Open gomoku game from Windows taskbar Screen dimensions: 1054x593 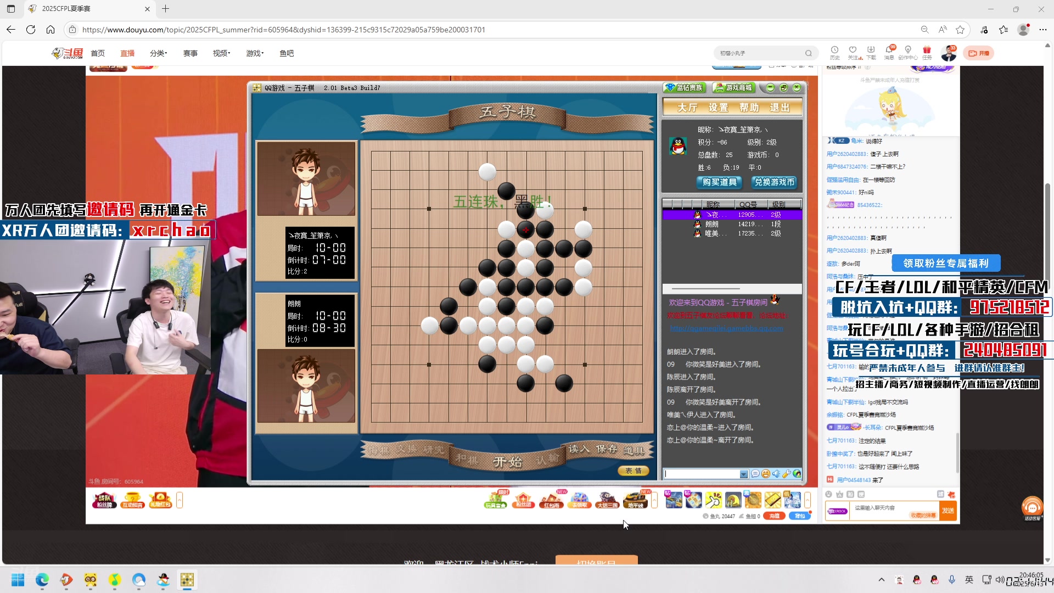tap(187, 580)
